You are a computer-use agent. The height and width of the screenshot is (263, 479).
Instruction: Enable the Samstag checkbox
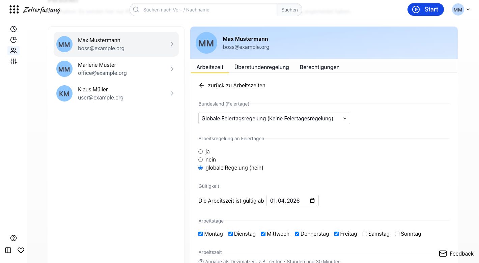(365, 234)
